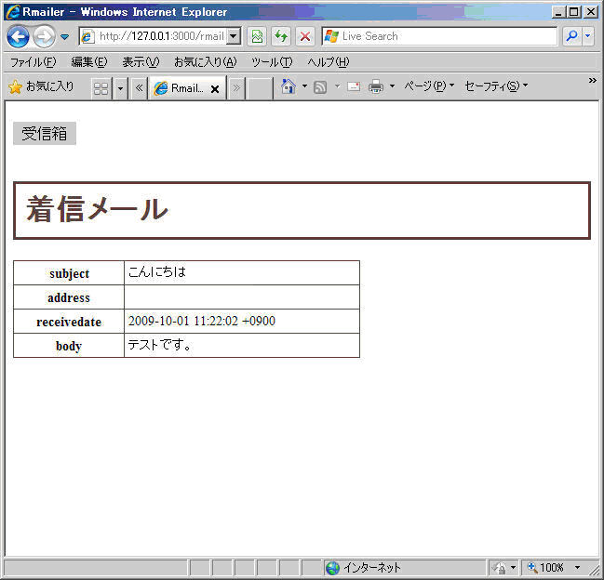
Task: Click the address bar URL field
Action: coord(154,36)
